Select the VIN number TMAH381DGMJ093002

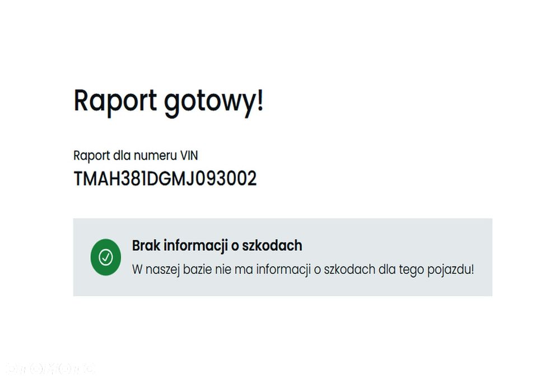[x=165, y=179]
